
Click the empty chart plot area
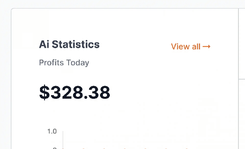click(x=140, y=139)
